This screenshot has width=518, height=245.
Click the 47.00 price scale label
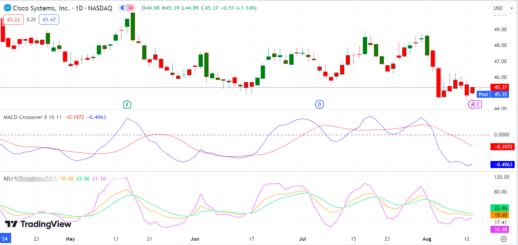click(x=500, y=62)
